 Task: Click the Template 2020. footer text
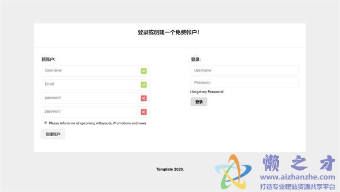(x=170, y=169)
